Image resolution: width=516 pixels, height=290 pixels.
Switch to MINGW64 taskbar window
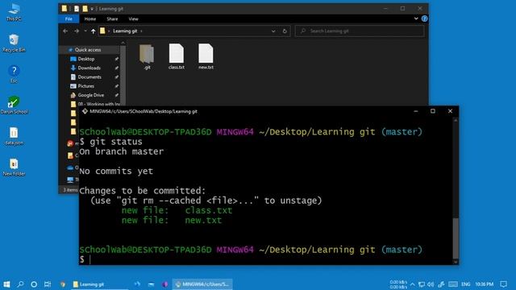[202, 284]
